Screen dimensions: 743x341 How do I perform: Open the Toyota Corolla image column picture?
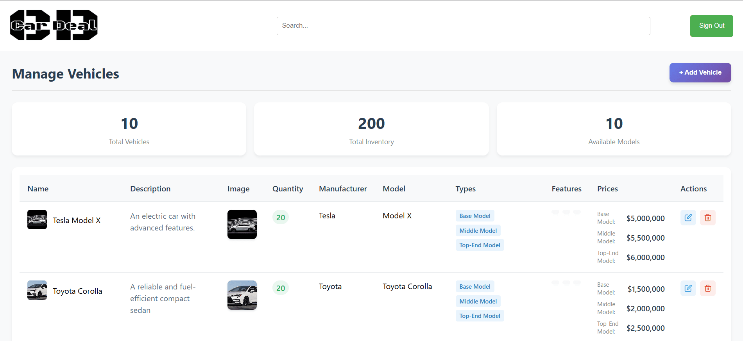coord(242,295)
